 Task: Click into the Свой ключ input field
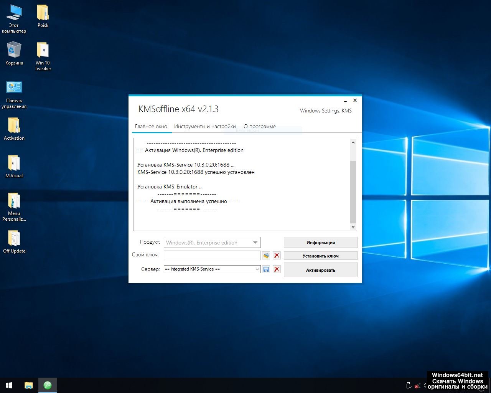pos(212,255)
